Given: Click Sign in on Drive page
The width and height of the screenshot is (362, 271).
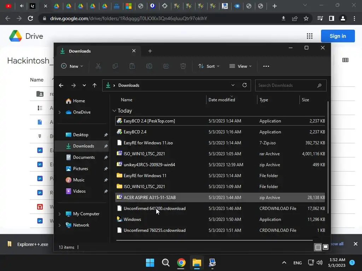Looking at the screenshot, I should point(338,36).
